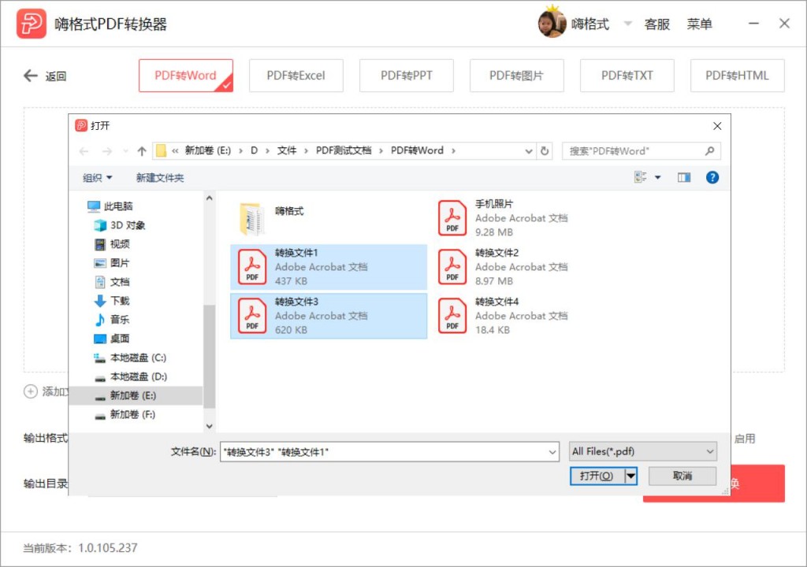Click the 打开 button split arrow

coord(631,476)
